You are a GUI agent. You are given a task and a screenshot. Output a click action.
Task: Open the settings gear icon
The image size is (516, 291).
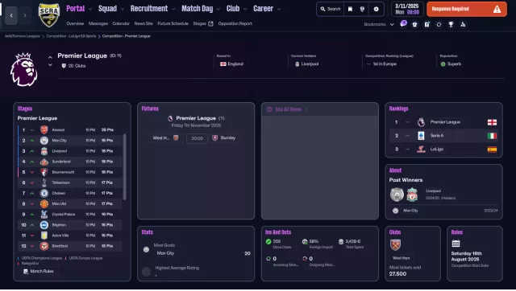[x=377, y=9]
